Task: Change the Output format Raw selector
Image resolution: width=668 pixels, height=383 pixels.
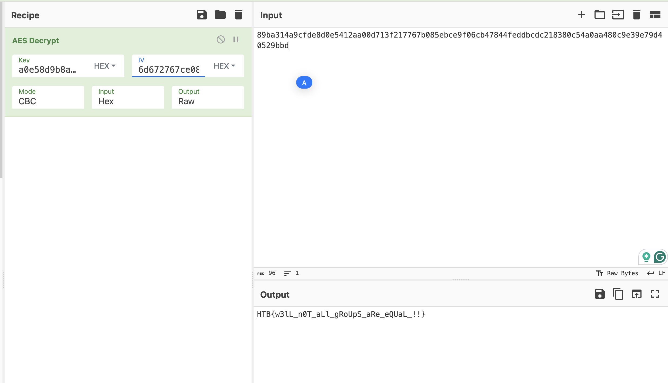Action: click(208, 97)
